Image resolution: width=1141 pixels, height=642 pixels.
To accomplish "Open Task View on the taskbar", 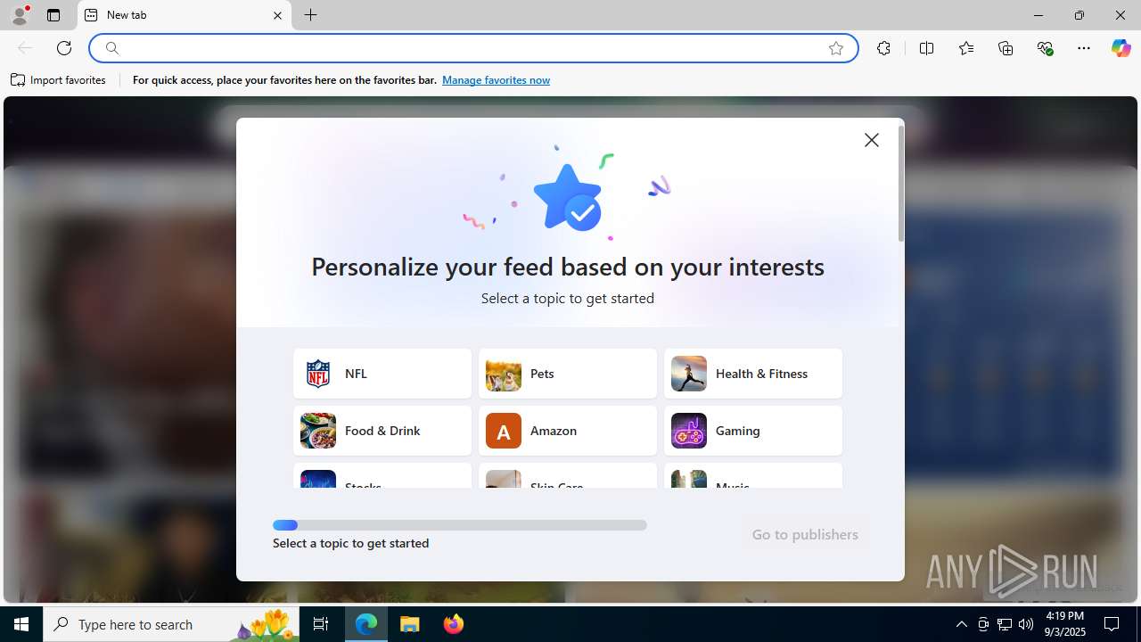I will (x=321, y=624).
